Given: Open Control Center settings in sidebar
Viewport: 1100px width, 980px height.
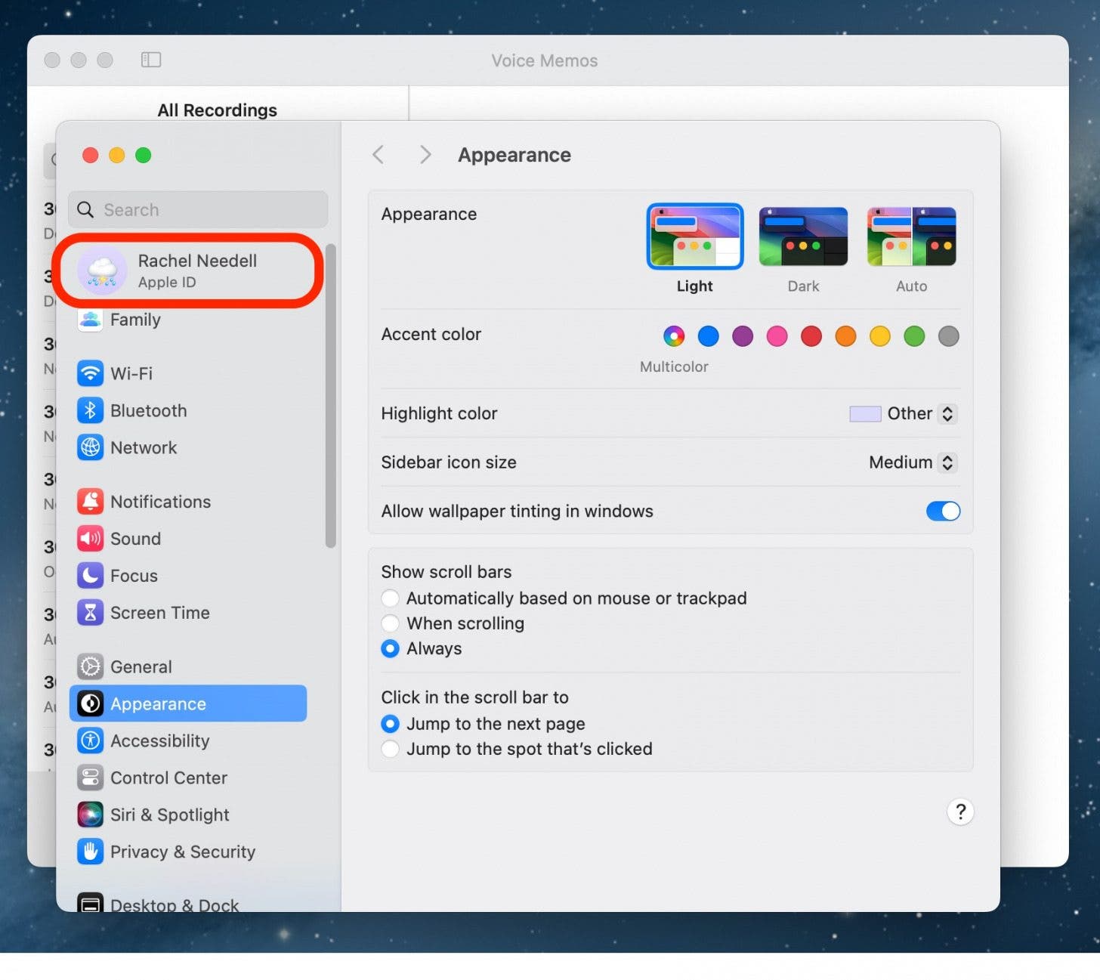Looking at the screenshot, I should click(168, 778).
